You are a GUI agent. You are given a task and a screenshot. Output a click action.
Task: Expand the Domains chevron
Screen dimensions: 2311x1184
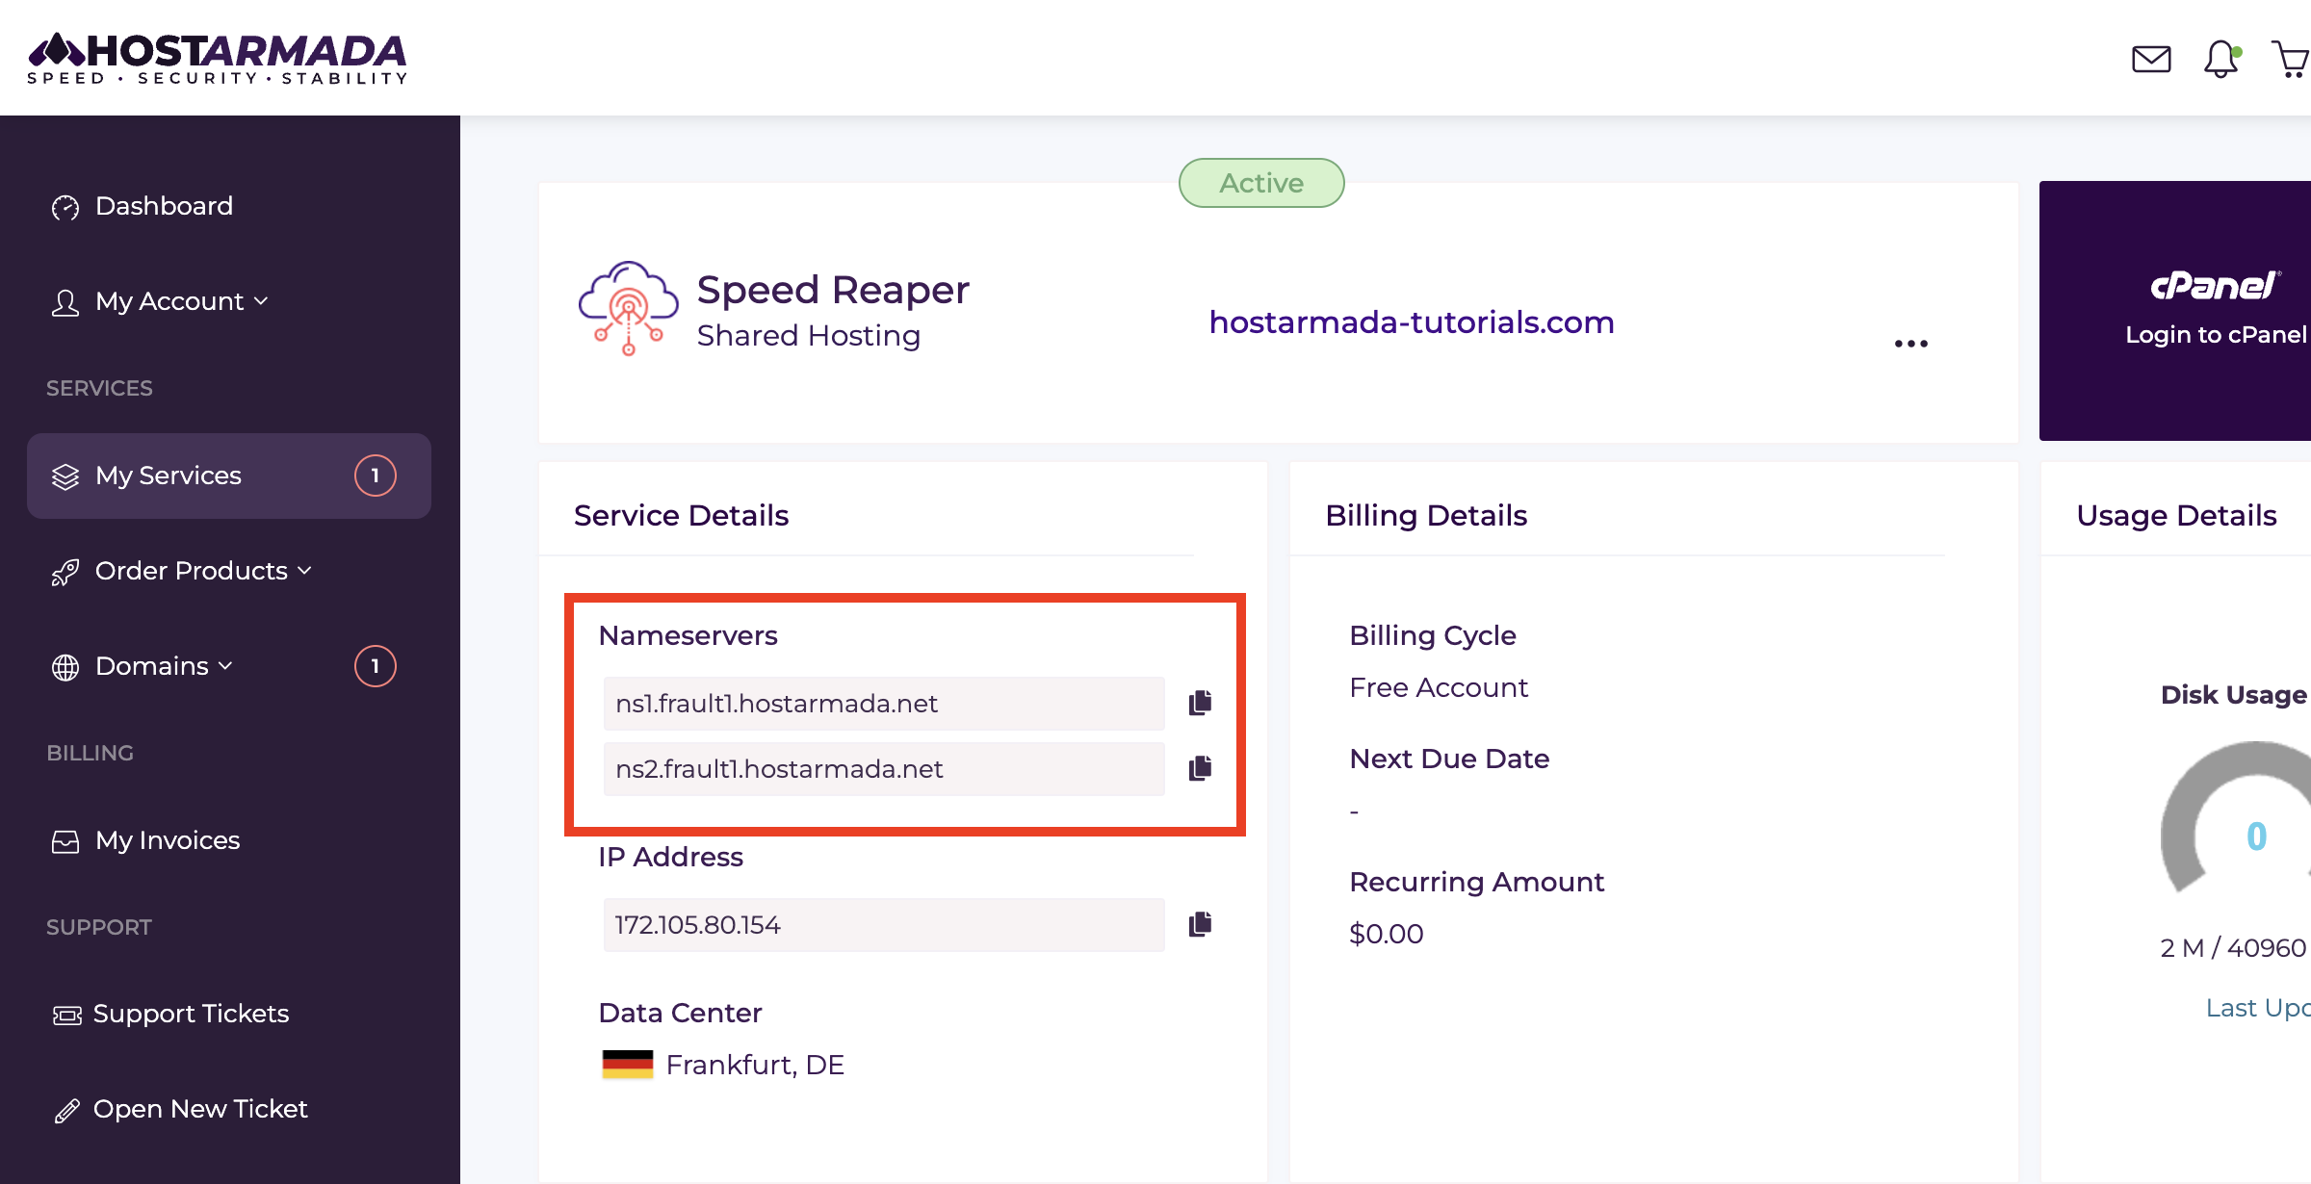coord(225,665)
